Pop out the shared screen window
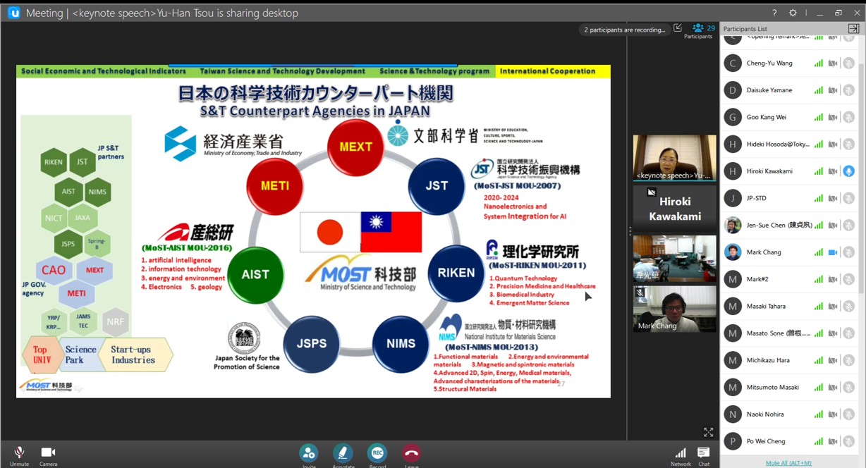866x468 pixels. (x=678, y=28)
